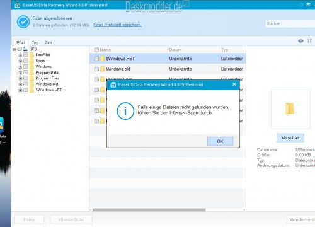
Task: Sort by the Datum column header
Action: coord(175,50)
